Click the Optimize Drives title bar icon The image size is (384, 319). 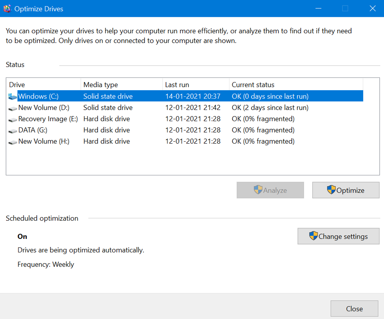click(7, 8)
